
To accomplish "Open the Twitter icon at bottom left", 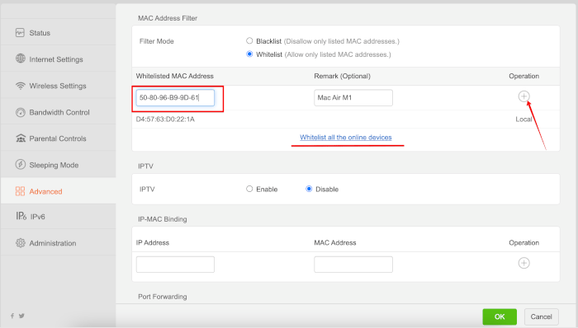I will (21, 316).
